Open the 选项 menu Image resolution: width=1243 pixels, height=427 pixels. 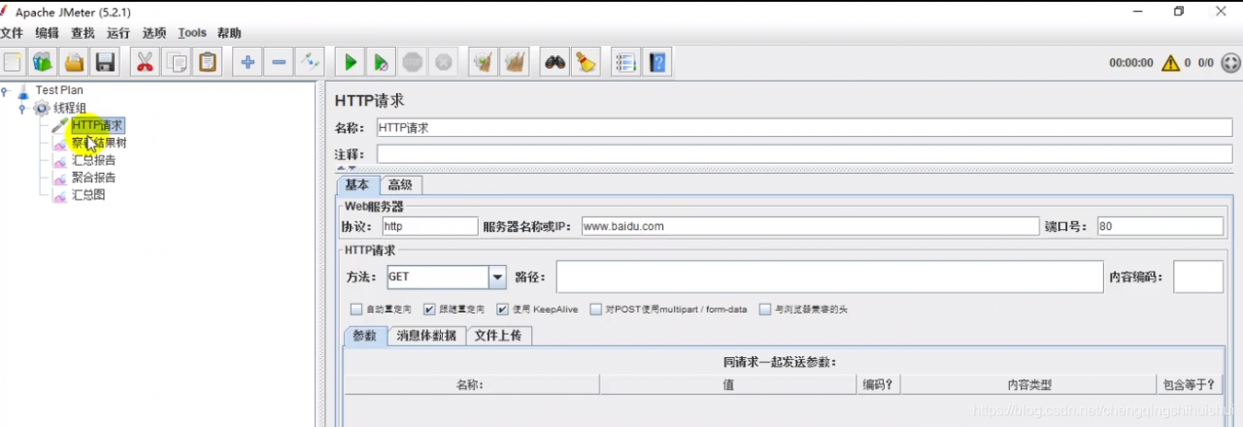pyautogui.click(x=154, y=33)
